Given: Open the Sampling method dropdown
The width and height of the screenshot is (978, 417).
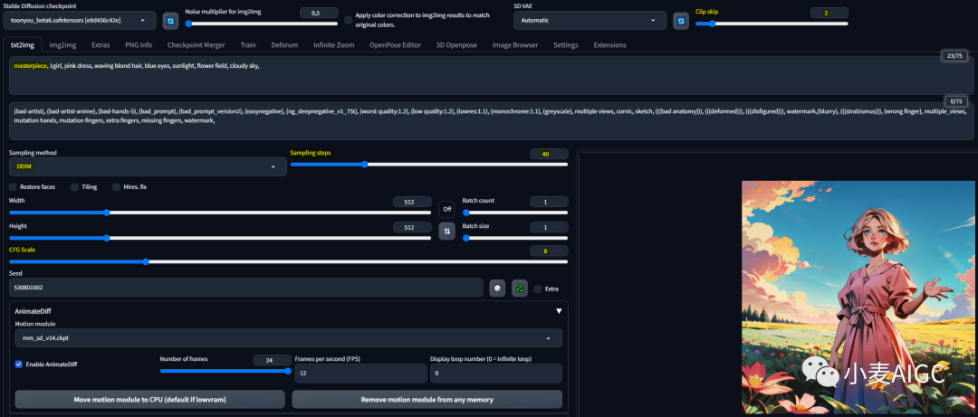Looking at the screenshot, I should tap(148, 166).
